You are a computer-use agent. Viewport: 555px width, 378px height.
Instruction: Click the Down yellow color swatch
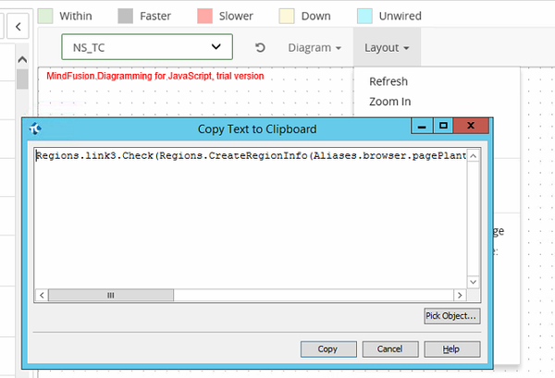tap(287, 16)
